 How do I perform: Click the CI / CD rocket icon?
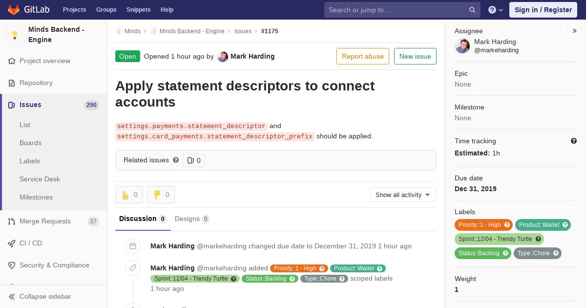click(x=12, y=243)
